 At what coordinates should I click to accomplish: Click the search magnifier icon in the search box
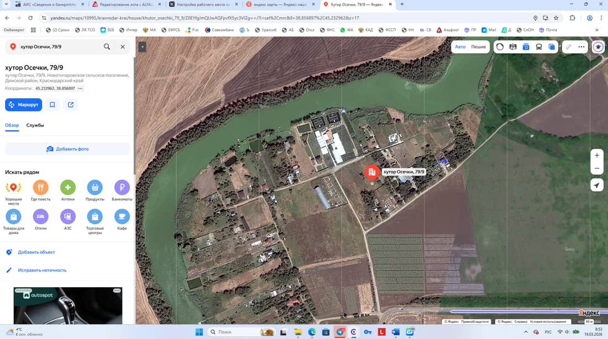coord(107,47)
